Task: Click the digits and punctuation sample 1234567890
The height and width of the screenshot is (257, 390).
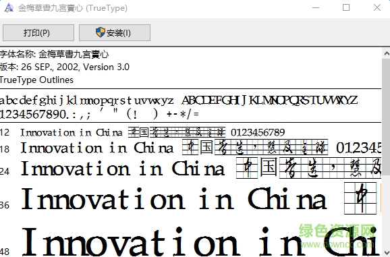Action: coord(99,114)
